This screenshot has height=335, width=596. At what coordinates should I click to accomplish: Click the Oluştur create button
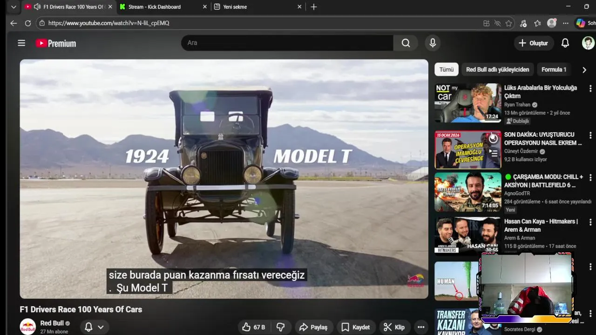click(533, 43)
